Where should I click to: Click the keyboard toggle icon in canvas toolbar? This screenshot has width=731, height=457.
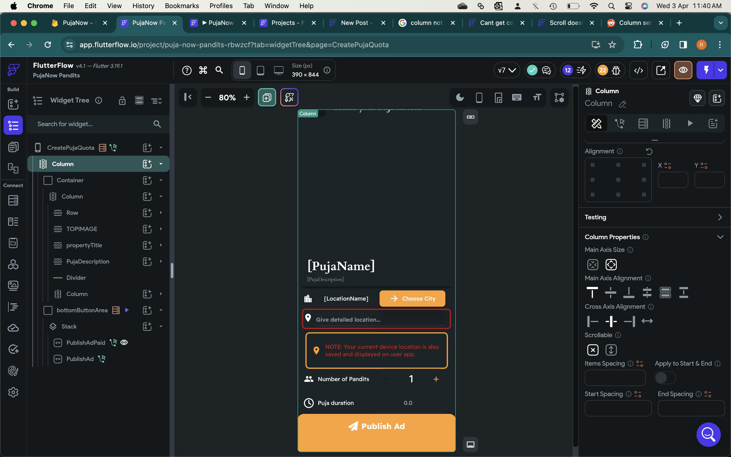point(517,97)
